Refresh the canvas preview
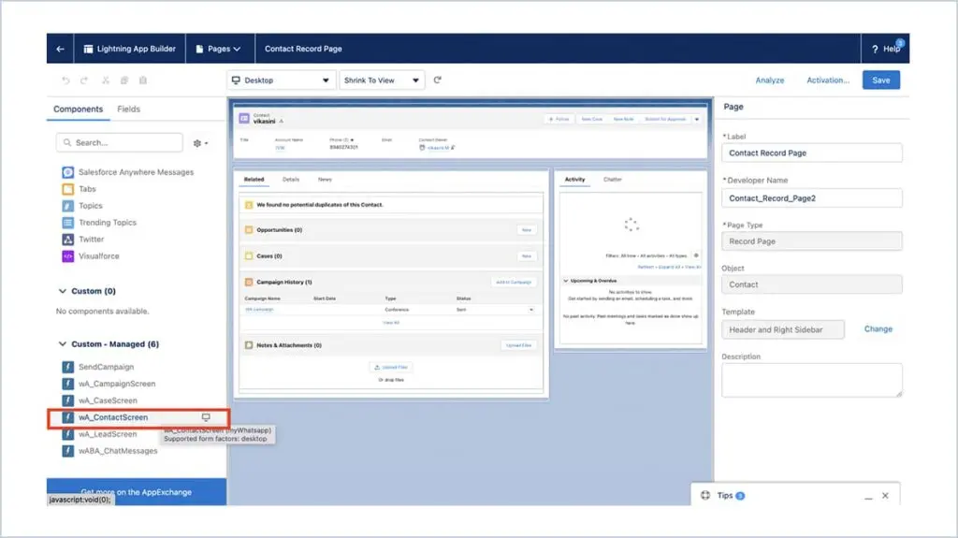Screen dimensions: 958x538 [438, 80]
